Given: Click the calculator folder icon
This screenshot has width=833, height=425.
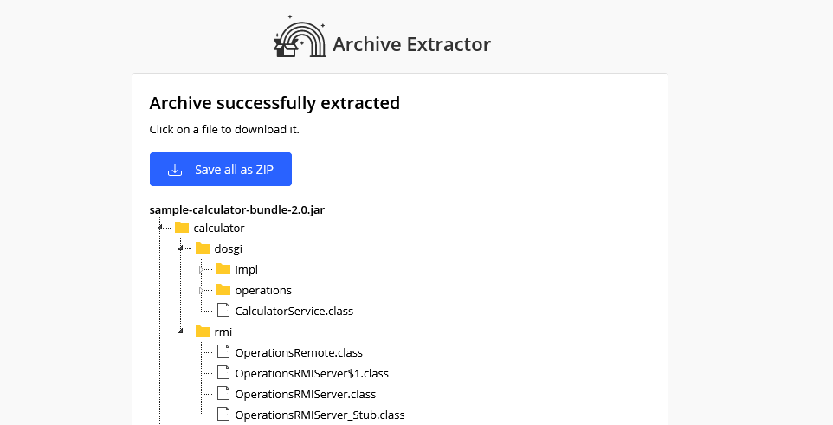Looking at the screenshot, I should pos(182,229).
